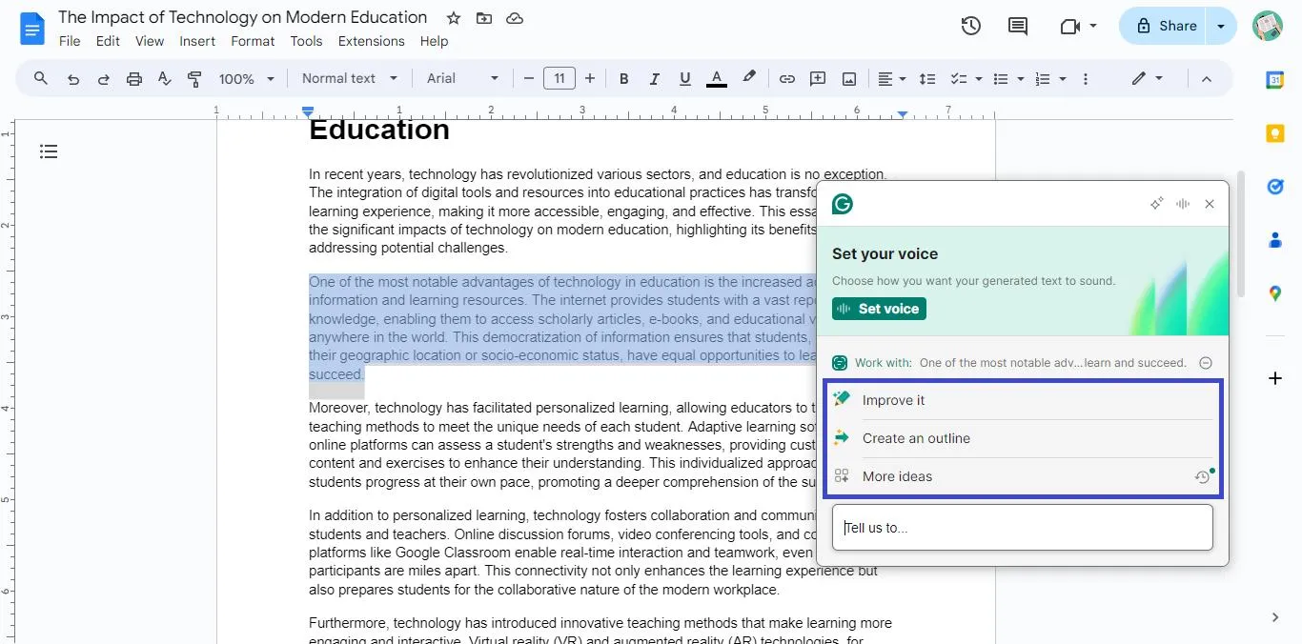Click the Set voice button
This screenshot has height=644, width=1302.
click(x=878, y=308)
